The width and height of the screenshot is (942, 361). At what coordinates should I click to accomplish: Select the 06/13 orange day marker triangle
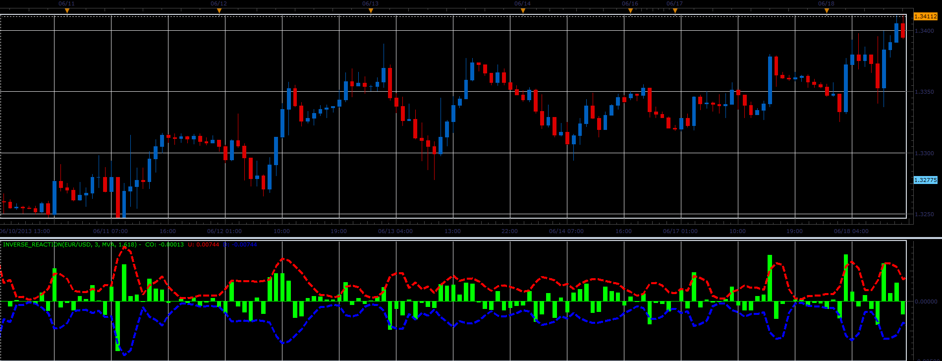(371, 11)
